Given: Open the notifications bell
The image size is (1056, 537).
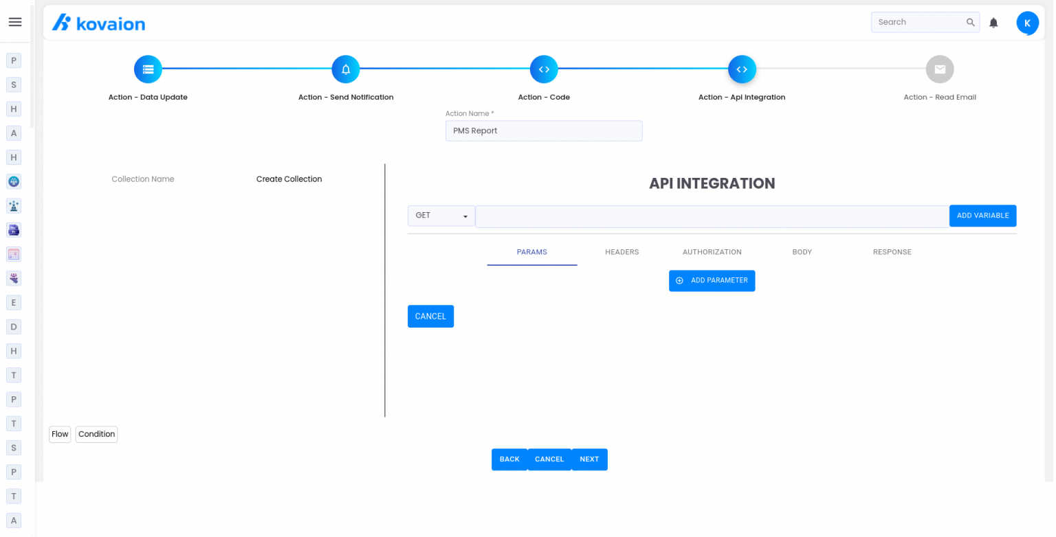Looking at the screenshot, I should click(x=993, y=22).
